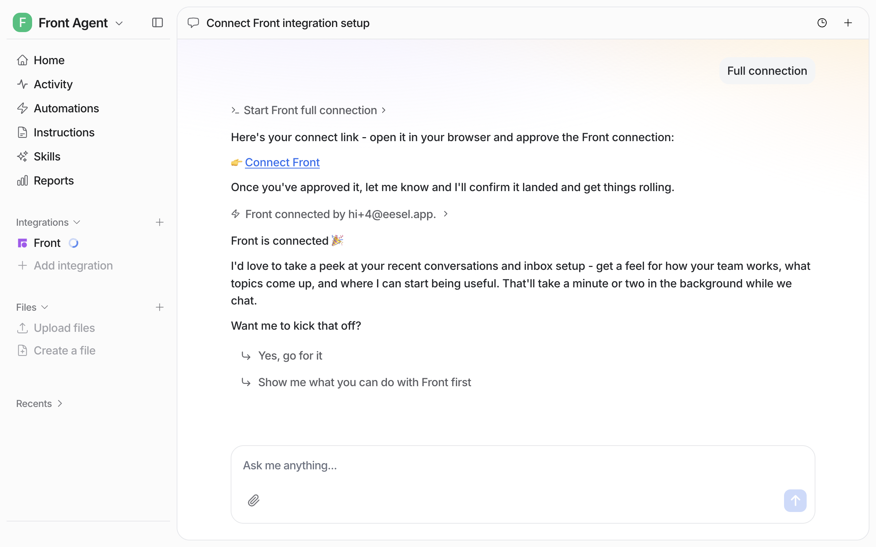Click the Automations lightning icon
876x547 pixels.
point(22,108)
